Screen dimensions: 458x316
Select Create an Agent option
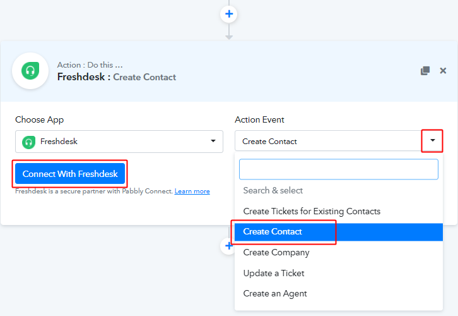click(339, 293)
